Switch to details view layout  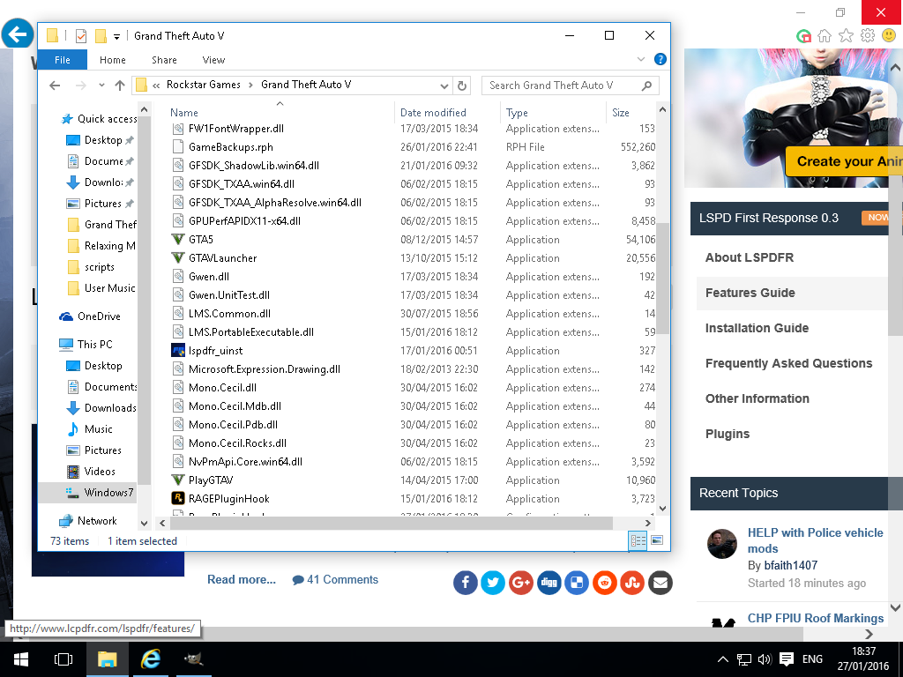click(x=638, y=540)
